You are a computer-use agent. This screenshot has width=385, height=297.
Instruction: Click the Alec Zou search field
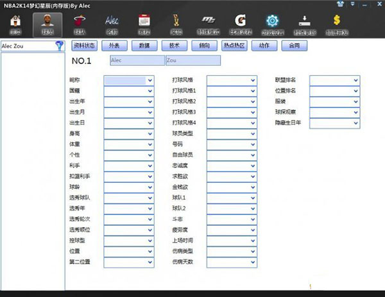point(27,46)
